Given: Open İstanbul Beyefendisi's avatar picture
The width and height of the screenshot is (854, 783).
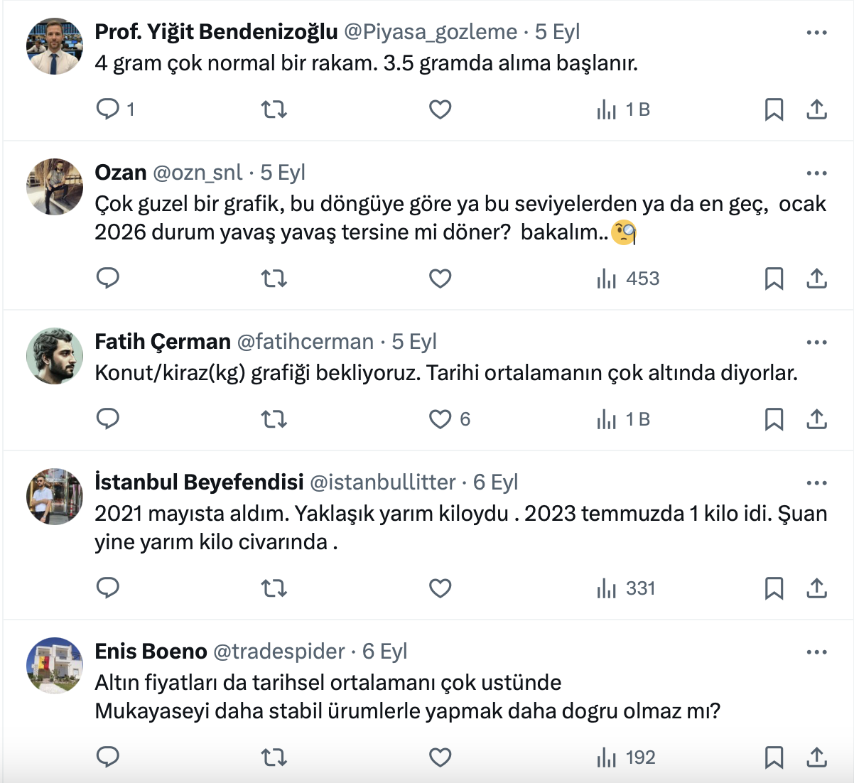Looking at the screenshot, I should 55,497.
